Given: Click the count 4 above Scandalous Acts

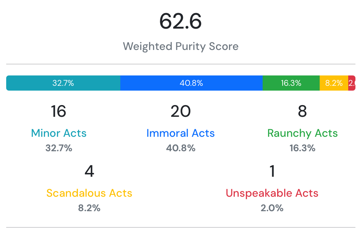Looking at the screenshot, I should click(89, 171).
